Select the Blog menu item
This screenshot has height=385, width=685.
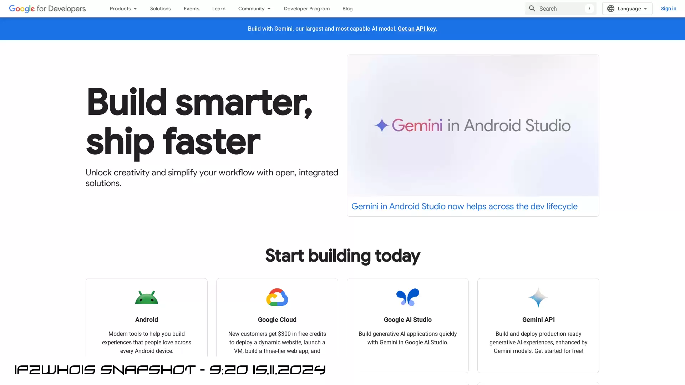point(347,9)
